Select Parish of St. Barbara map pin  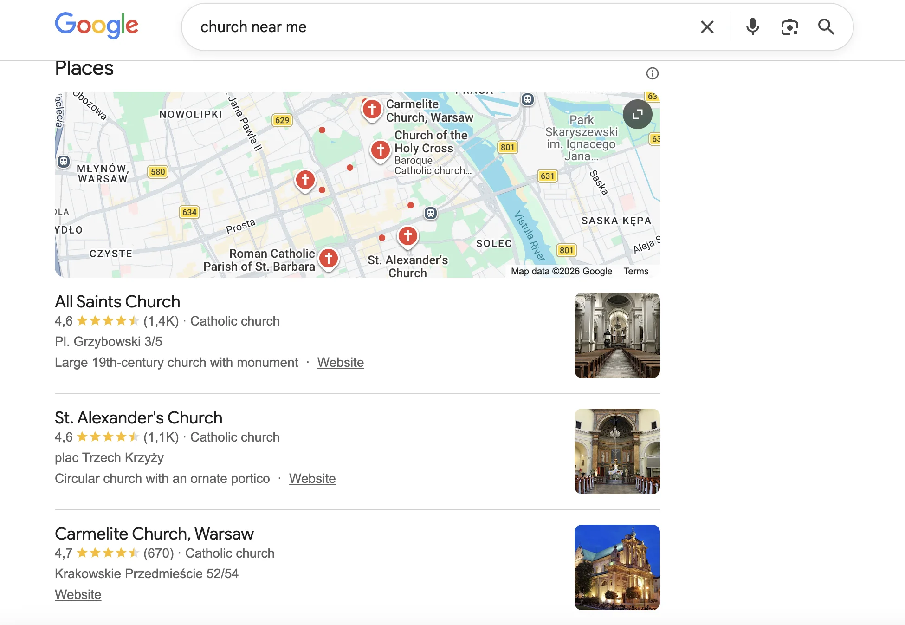(329, 259)
